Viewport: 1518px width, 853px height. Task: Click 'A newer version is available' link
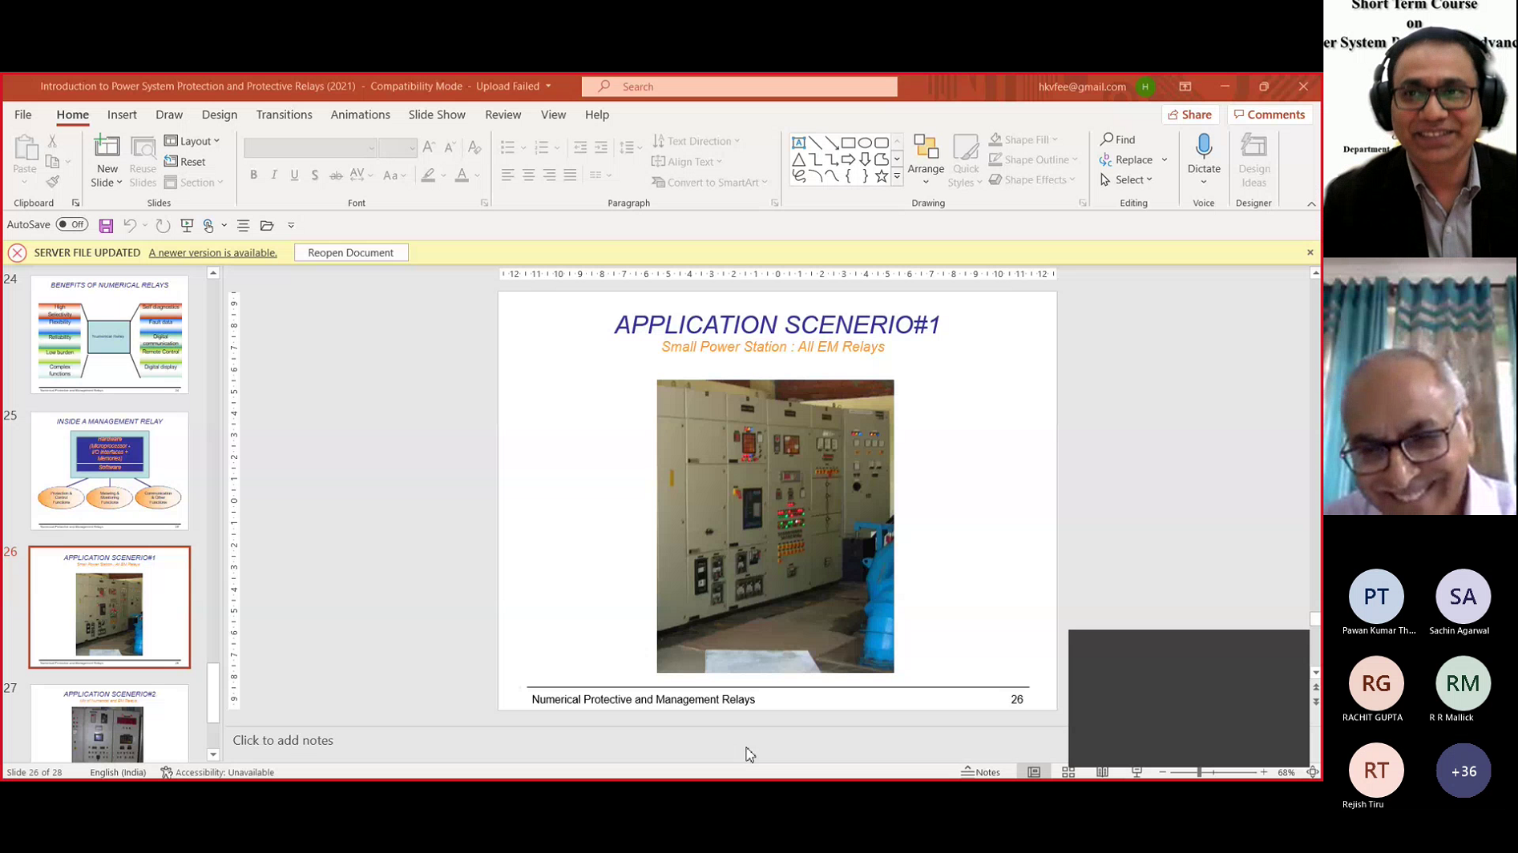pyautogui.click(x=212, y=253)
